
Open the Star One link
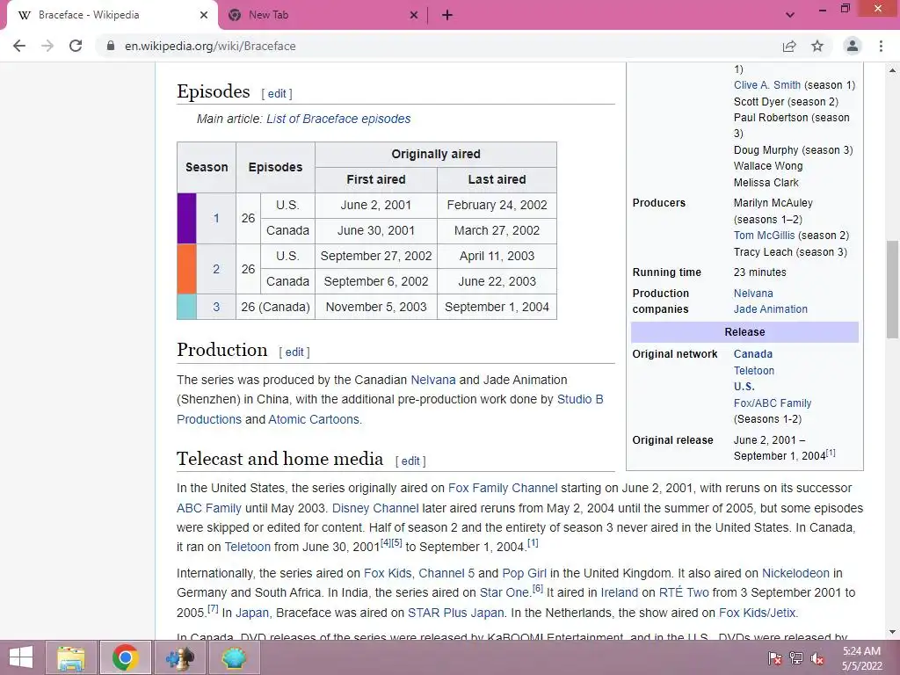(504, 592)
